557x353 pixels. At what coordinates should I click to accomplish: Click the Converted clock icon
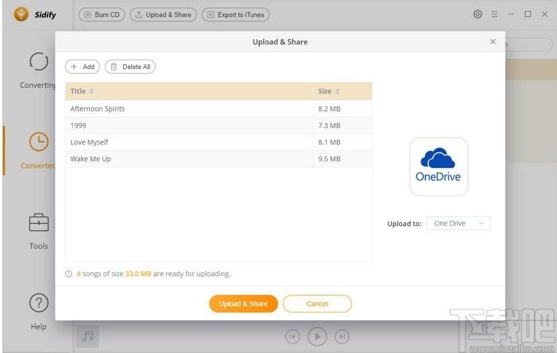point(39,142)
